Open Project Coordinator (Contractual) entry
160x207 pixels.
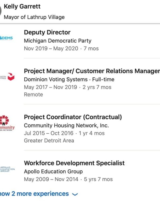tap(73, 117)
